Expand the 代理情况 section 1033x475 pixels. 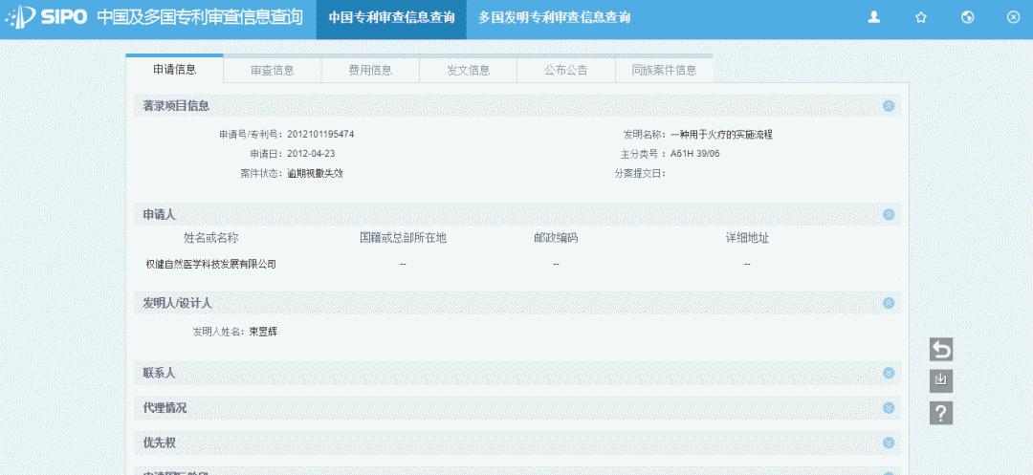coord(889,408)
